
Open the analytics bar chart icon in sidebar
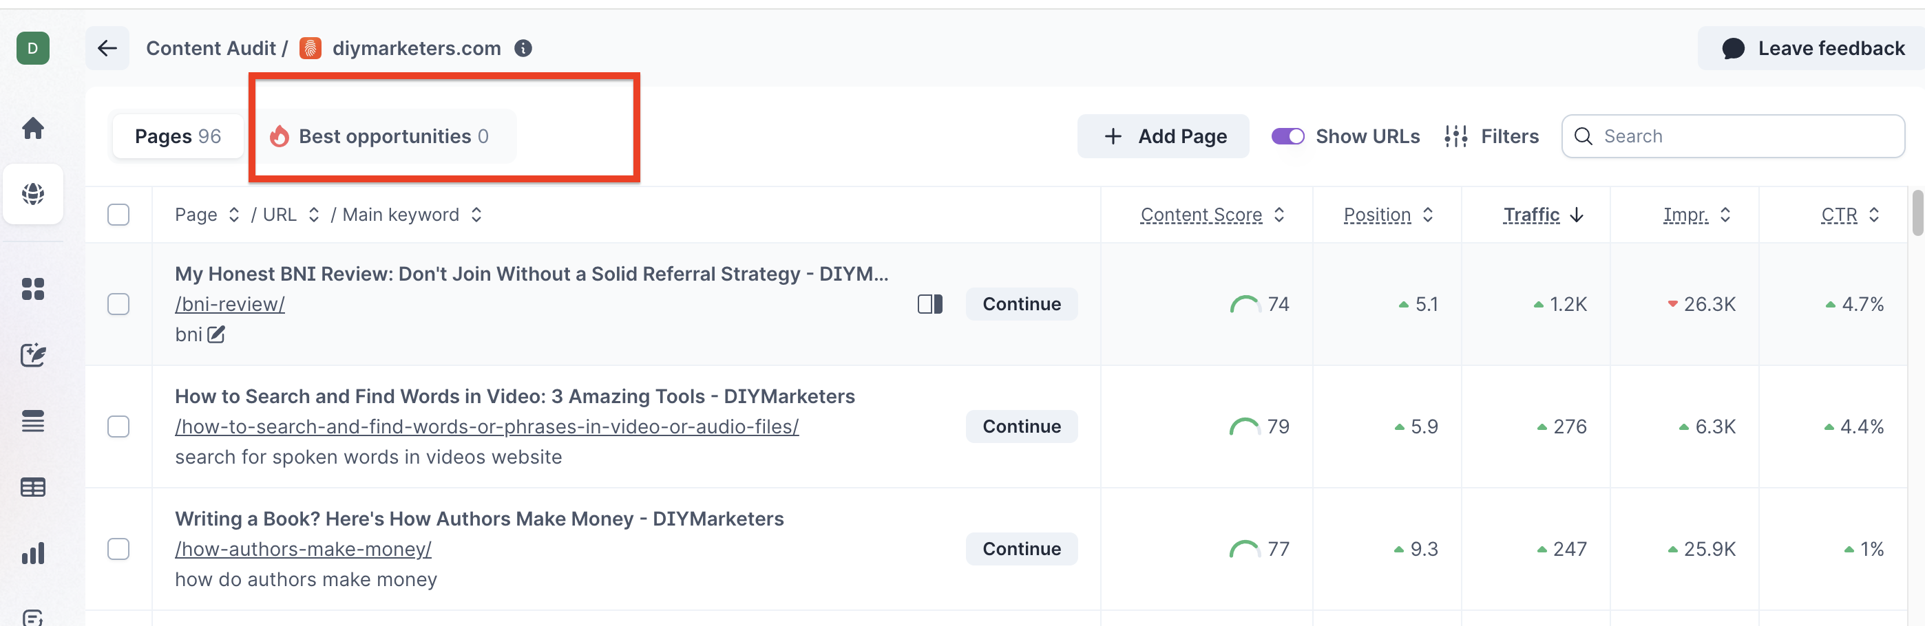point(33,554)
